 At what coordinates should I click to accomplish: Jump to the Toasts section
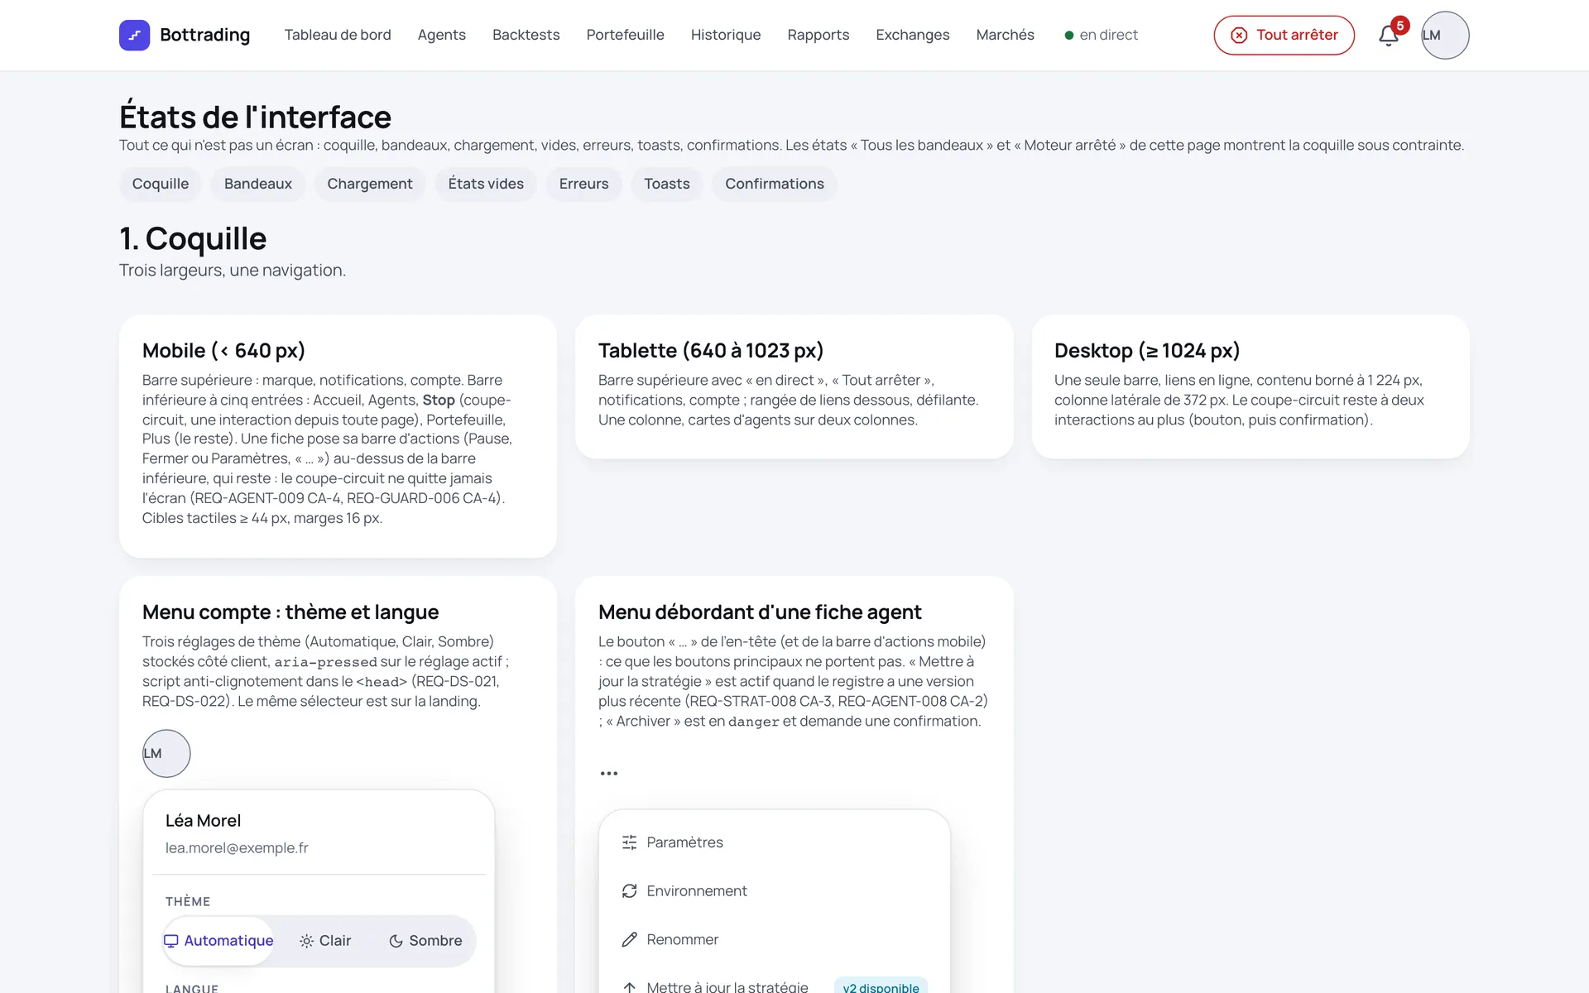(667, 184)
